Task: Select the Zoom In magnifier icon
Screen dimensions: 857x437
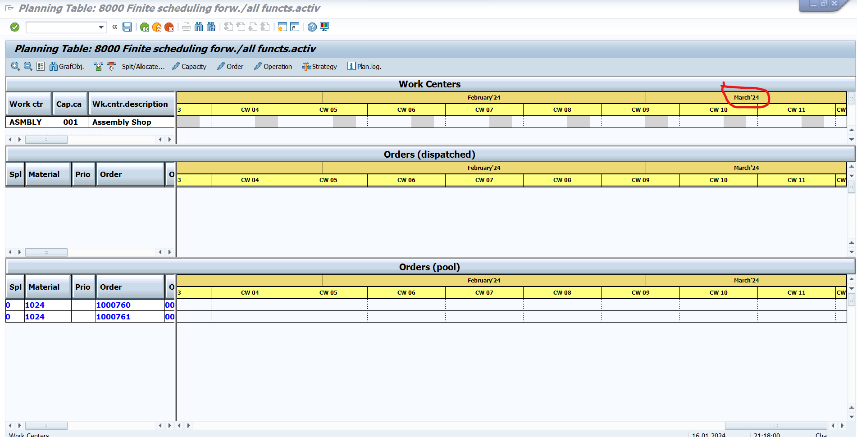Action: (15, 66)
